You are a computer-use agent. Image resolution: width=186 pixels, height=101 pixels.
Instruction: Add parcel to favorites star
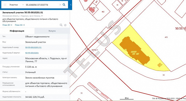click(65, 25)
